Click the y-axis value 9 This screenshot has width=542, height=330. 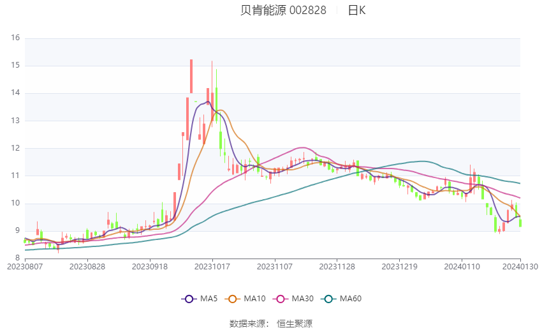17,230
